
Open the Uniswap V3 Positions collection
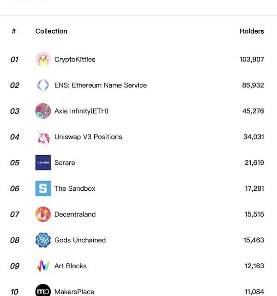(88, 137)
